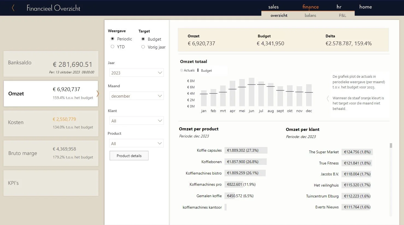Go to the home tab

365,7
